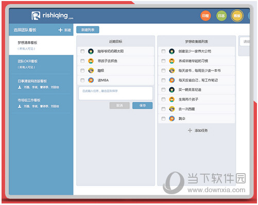258x205 pixels.
Task: Click the 新建列表 button
Action: click(88, 30)
